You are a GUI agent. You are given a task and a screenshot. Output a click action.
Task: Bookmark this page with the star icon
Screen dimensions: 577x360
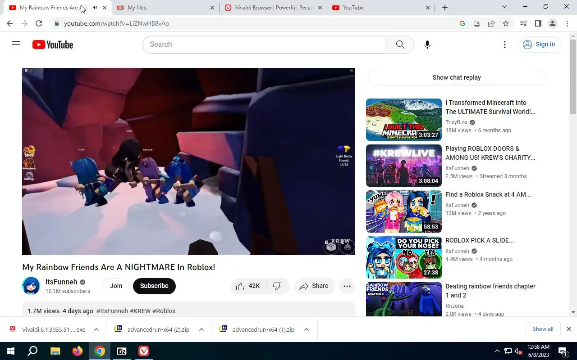coord(506,23)
